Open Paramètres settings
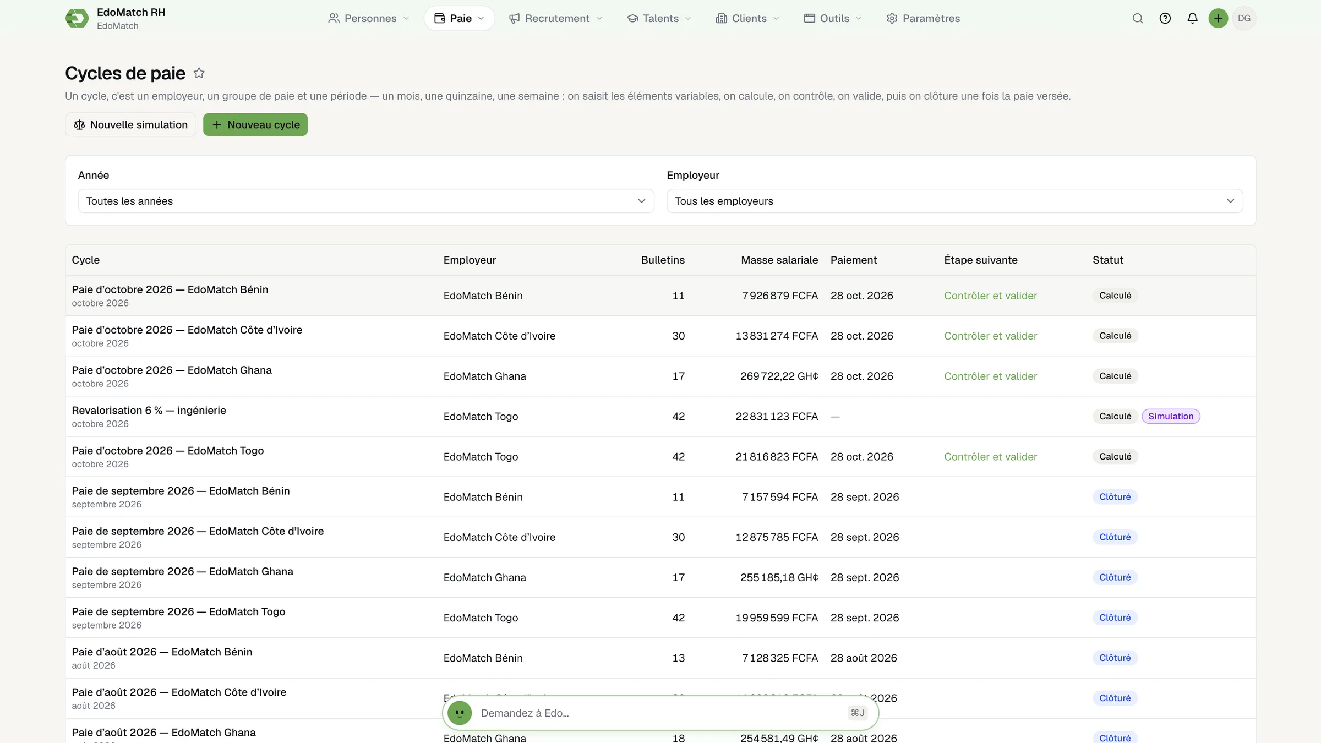Viewport: 1321px width, 743px height. (923, 18)
